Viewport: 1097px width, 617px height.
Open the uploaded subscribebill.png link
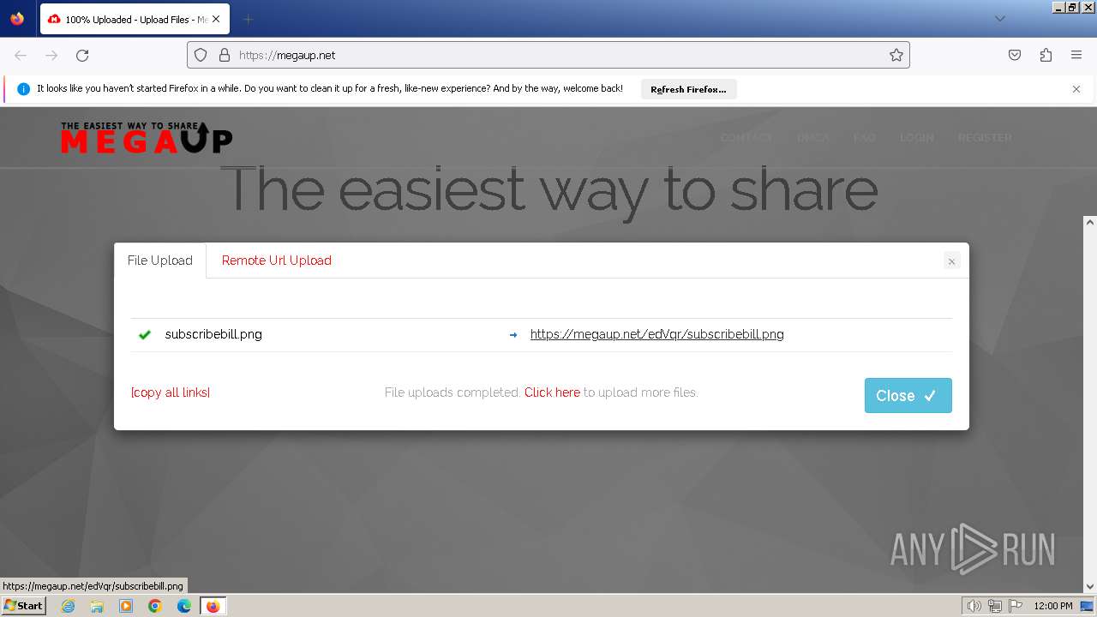pos(657,334)
